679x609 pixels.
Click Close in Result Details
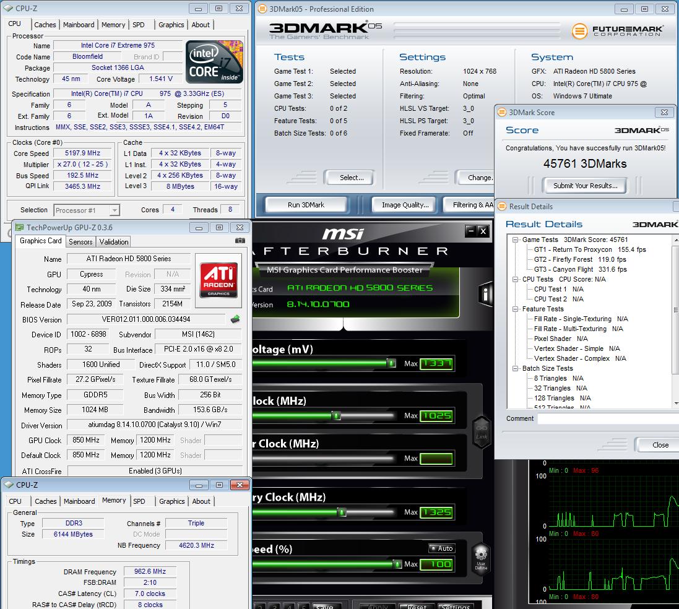[658, 445]
